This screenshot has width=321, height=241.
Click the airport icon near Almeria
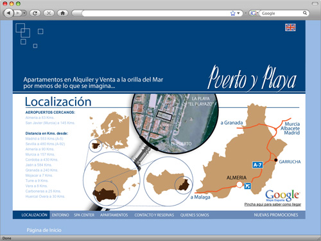(248, 186)
